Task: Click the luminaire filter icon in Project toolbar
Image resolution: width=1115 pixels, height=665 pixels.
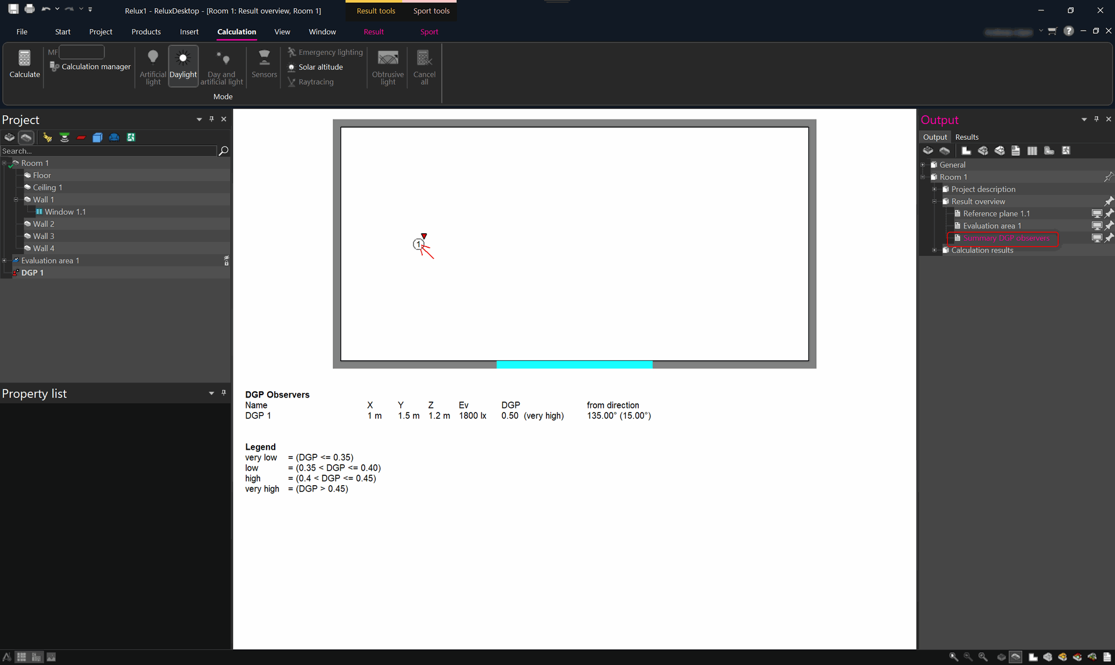Action: [x=48, y=138]
